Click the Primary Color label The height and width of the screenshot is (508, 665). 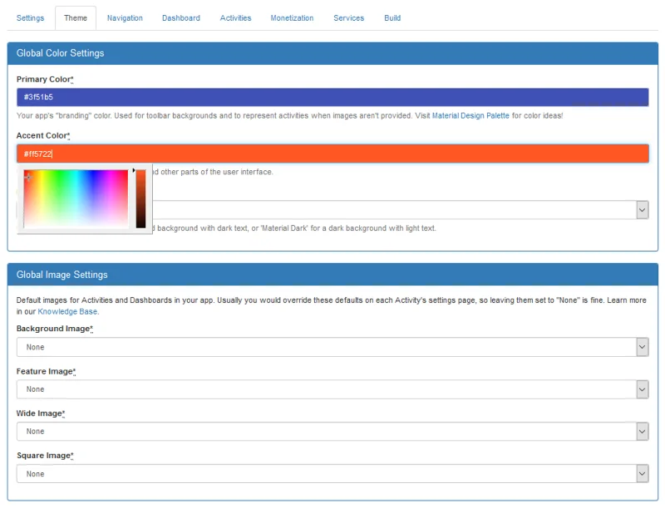click(x=45, y=80)
